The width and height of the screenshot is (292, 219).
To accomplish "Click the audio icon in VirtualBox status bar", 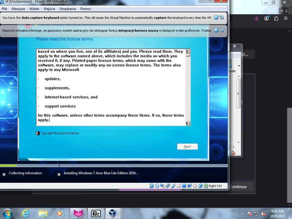I will coord(162,186).
